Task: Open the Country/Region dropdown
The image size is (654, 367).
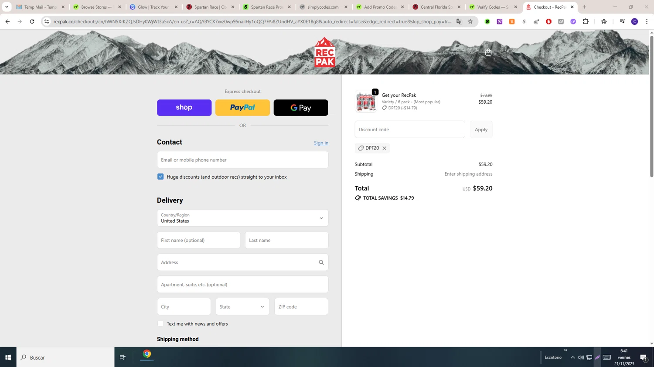Action: (x=242, y=218)
